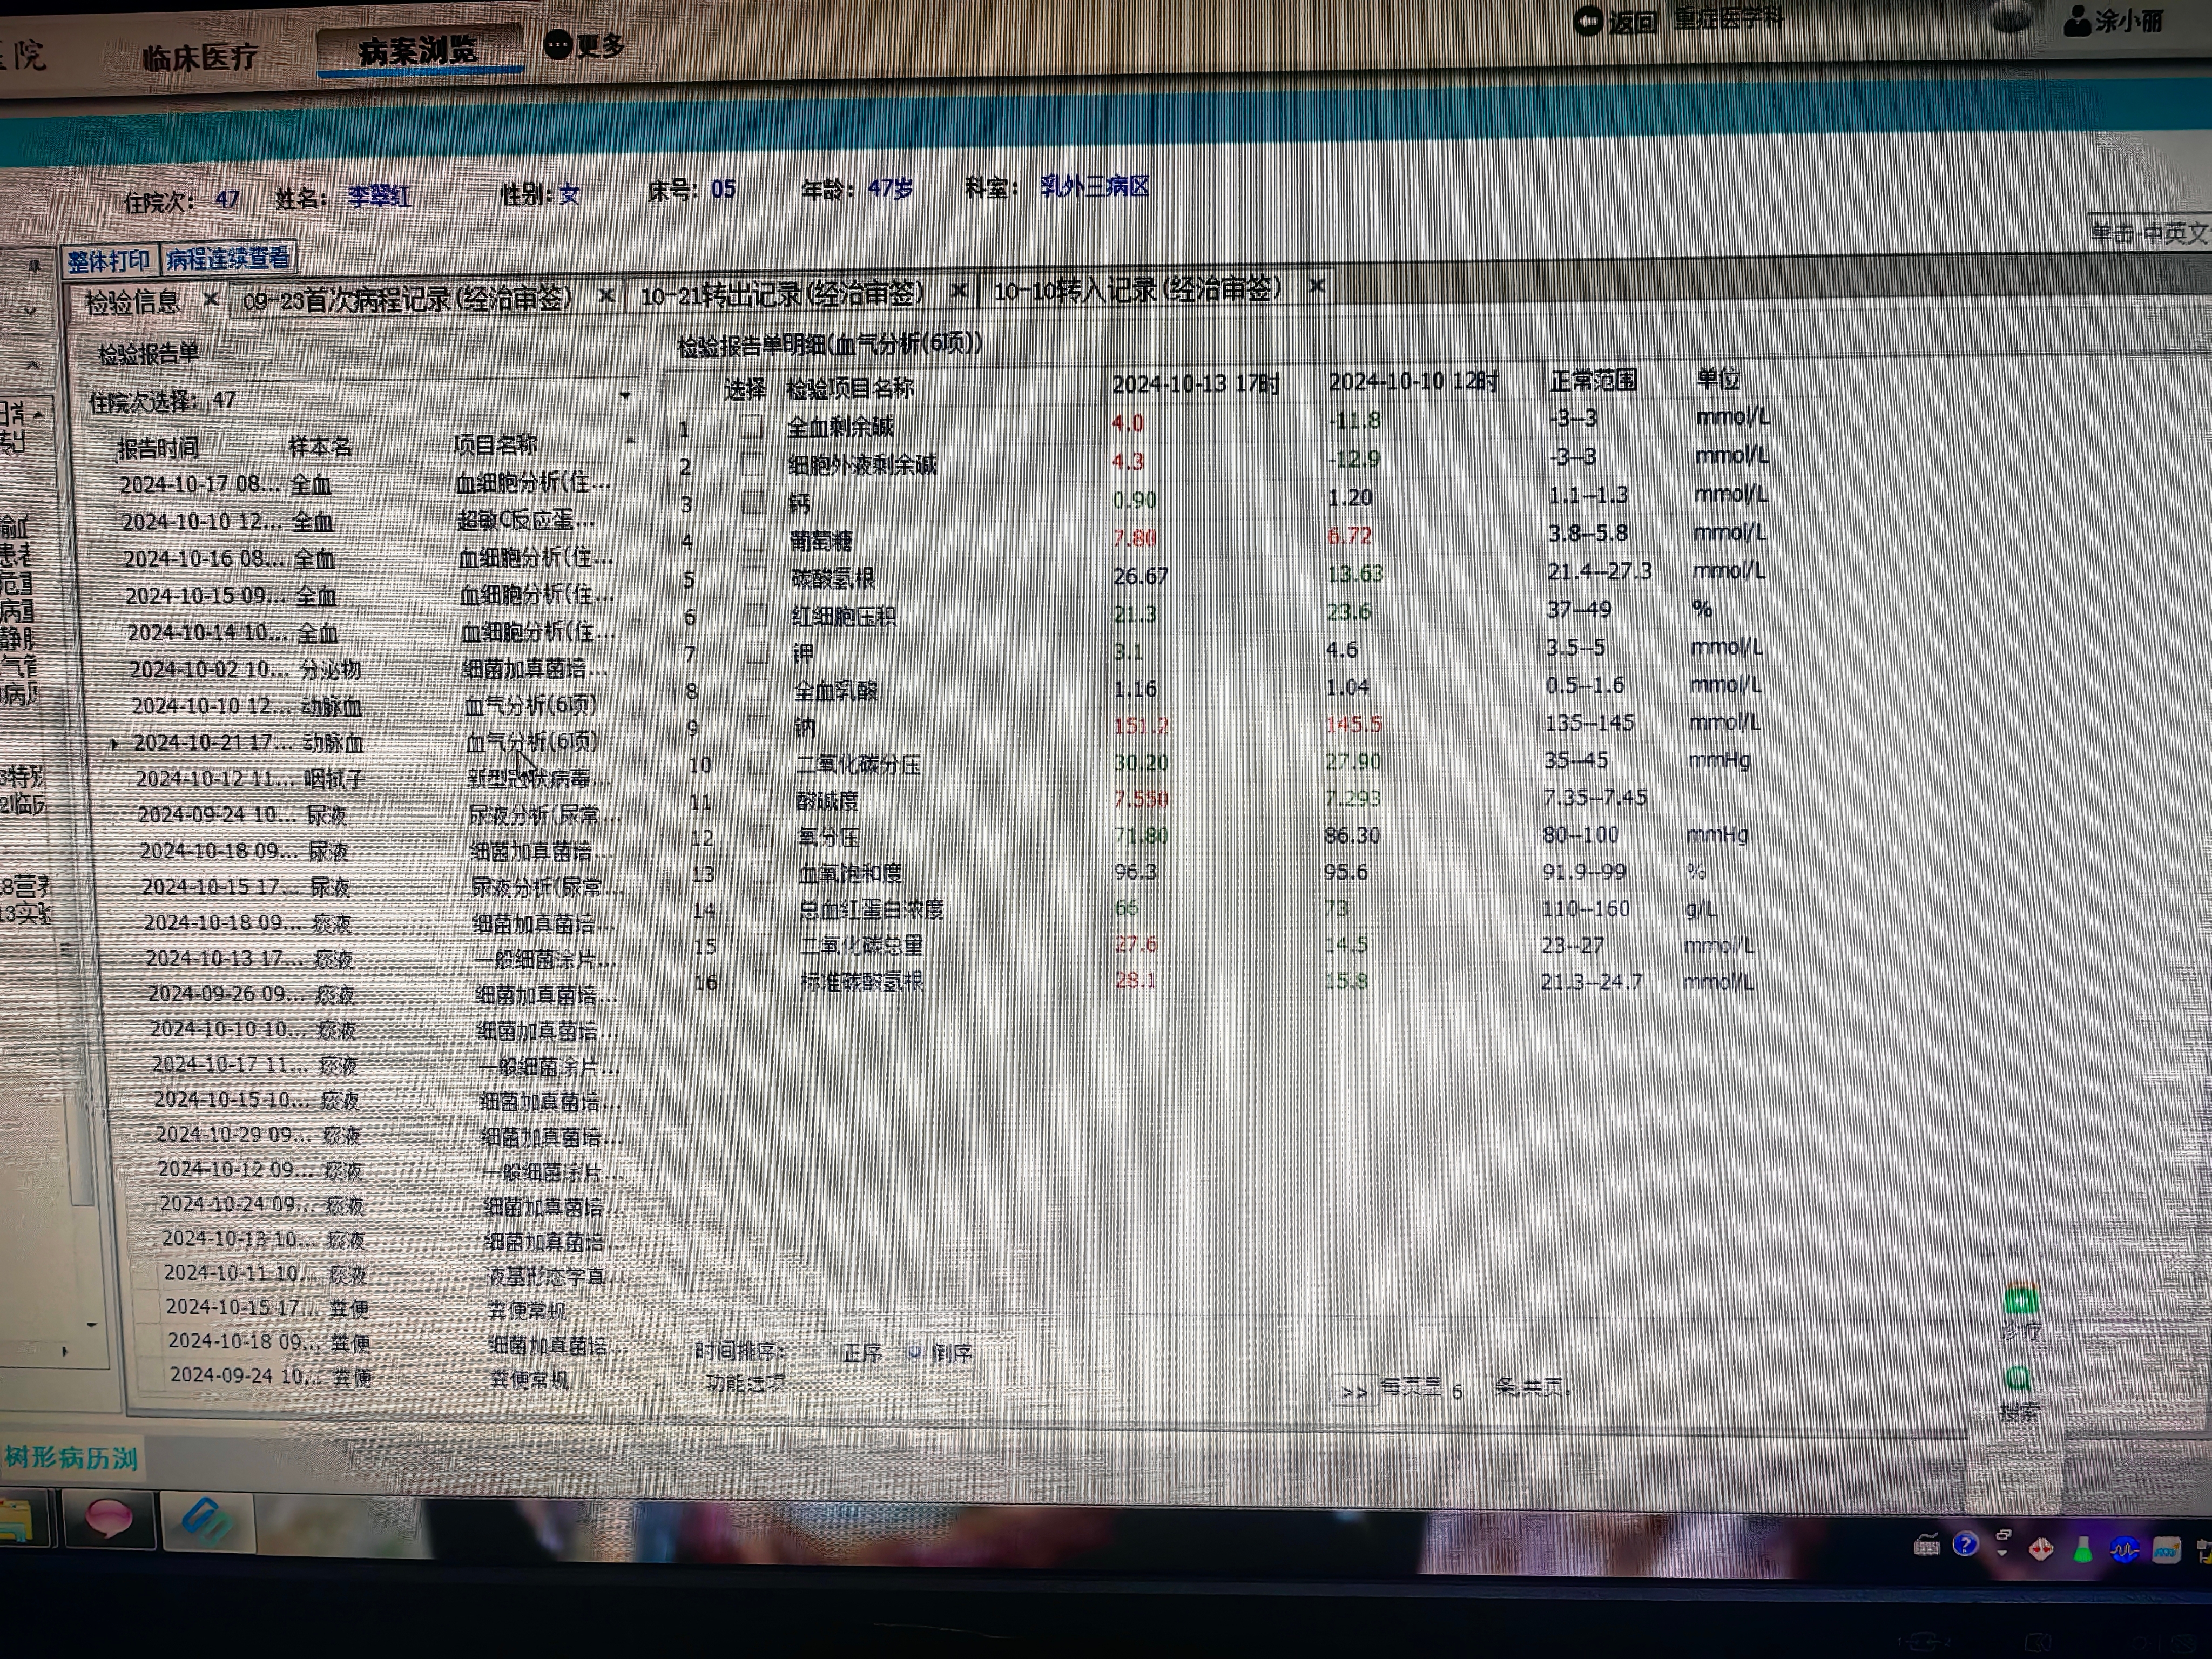Click the 搜索 magnifier floating icon

[x=2019, y=1380]
